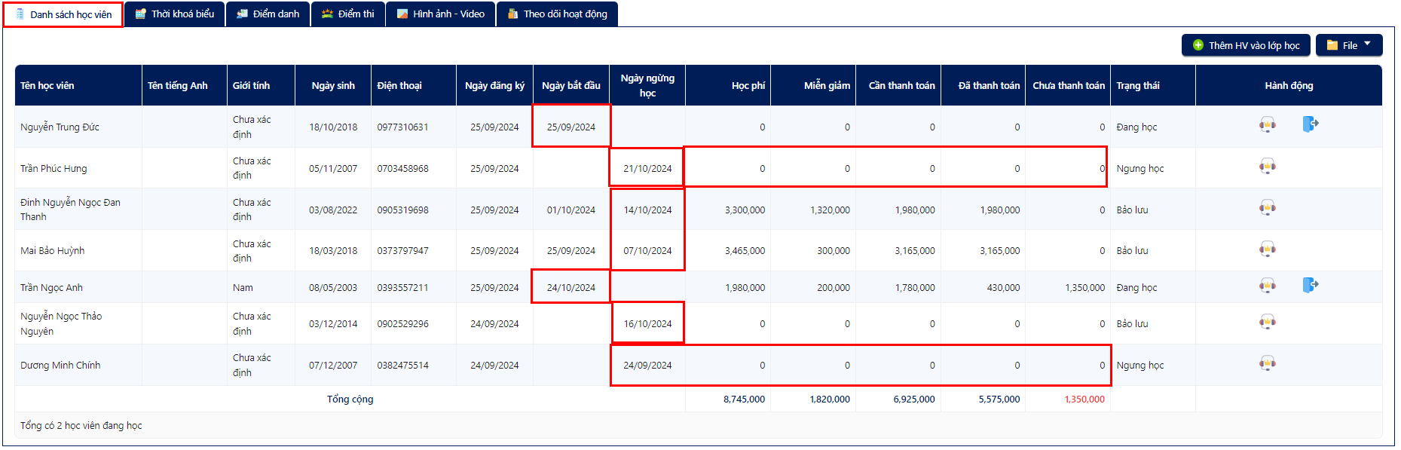Click Thêm HV vào lớp học button
1401x450 pixels.
[x=1246, y=45]
